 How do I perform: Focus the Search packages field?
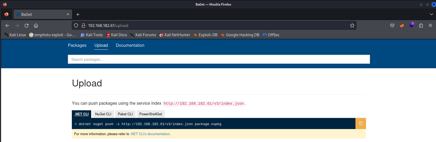pyautogui.click(x=219, y=59)
